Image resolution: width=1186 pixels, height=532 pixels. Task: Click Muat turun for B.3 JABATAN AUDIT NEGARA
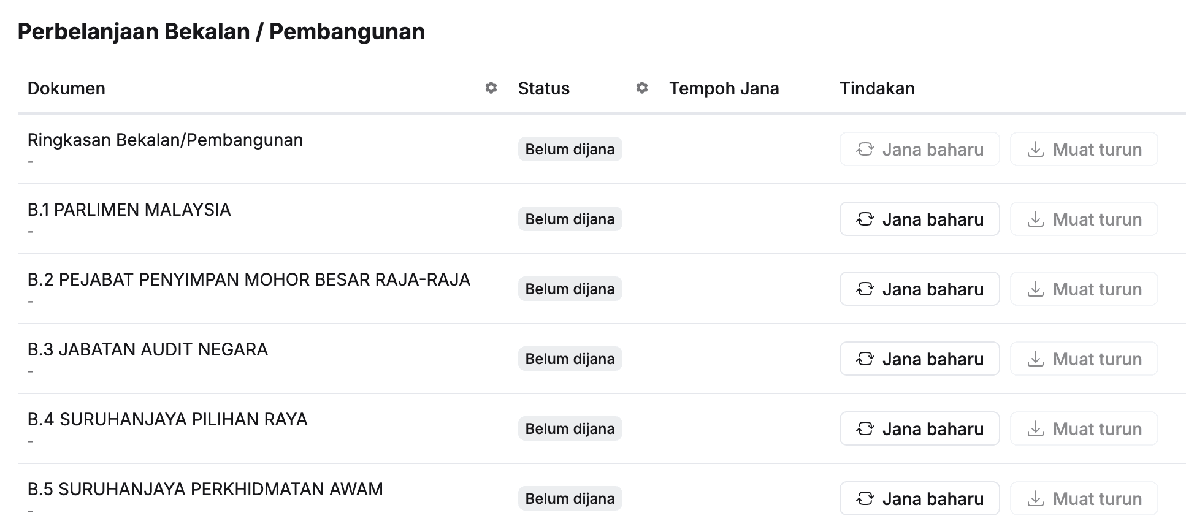pos(1084,359)
